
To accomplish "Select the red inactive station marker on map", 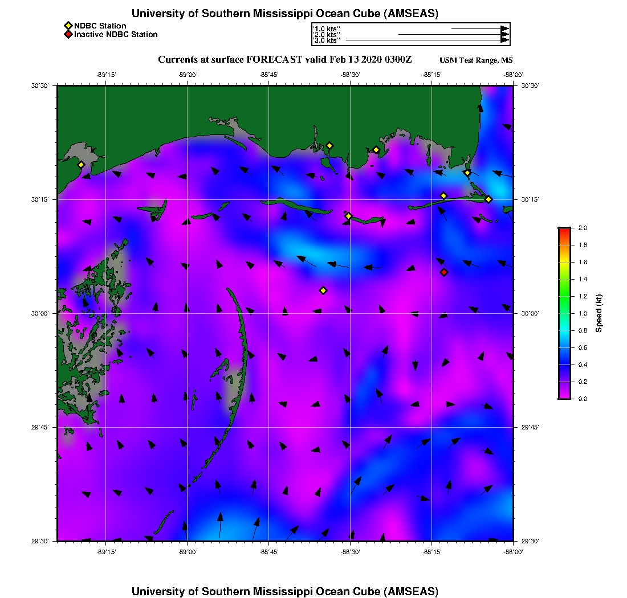I will coord(444,272).
